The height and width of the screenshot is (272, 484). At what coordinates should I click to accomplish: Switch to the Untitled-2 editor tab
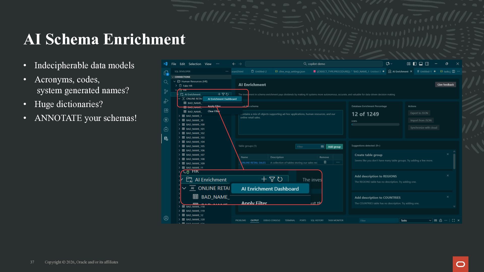point(259,72)
